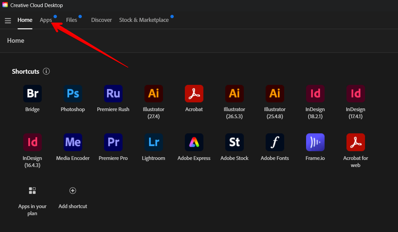Viewport: 398px width, 232px height.
Task: Open Adobe Fonts
Action: pyautogui.click(x=275, y=142)
